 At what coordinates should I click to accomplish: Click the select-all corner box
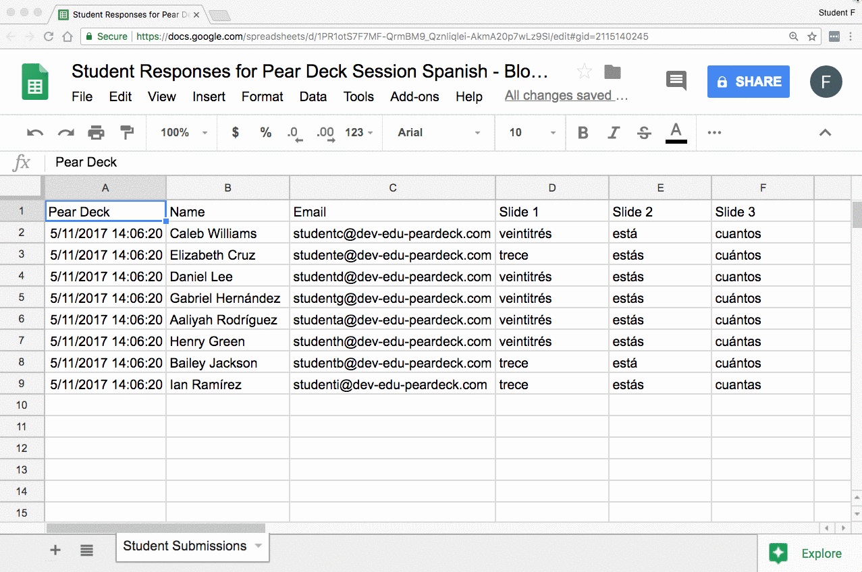coord(22,188)
